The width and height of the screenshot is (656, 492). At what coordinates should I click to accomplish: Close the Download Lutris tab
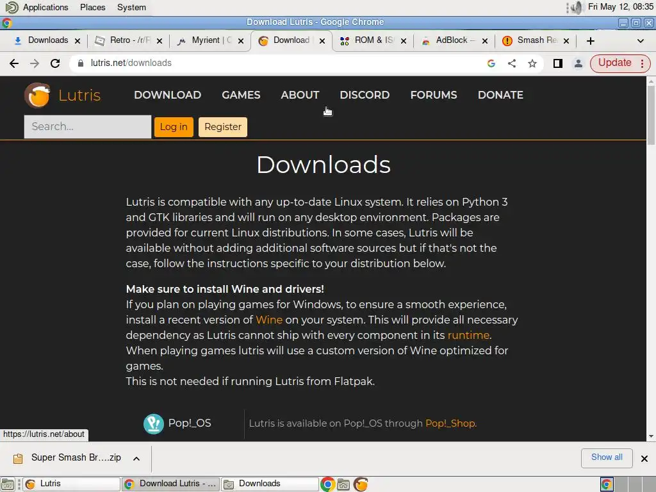322,41
